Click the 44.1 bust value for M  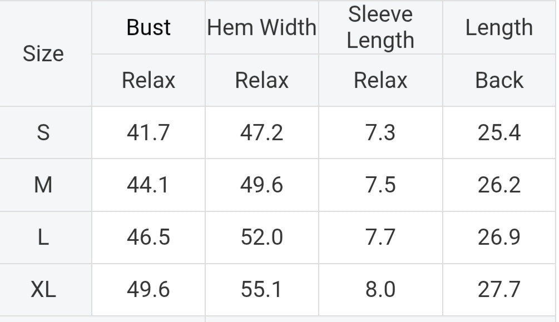pyautogui.click(x=149, y=185)
